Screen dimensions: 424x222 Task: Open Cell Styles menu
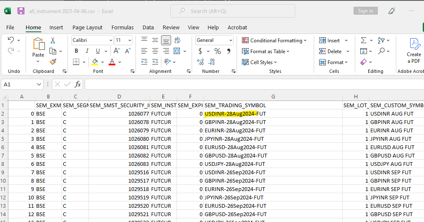(260, 62)
